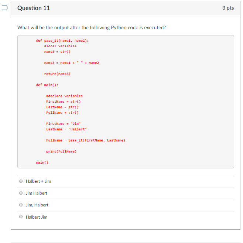The height and width of the screenshot is (243, 243).
Task: Click the question prompt about Python output
Action: click(92, 28)
